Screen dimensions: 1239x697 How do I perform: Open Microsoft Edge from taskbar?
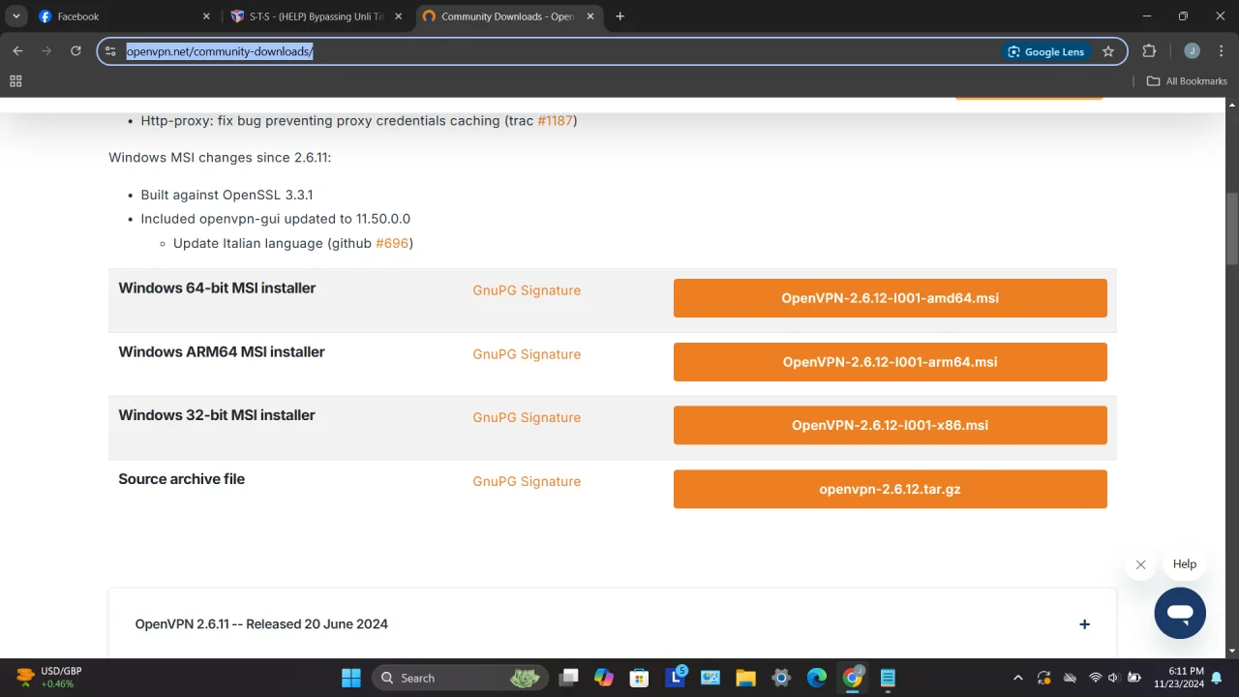[x=817, y=678]
